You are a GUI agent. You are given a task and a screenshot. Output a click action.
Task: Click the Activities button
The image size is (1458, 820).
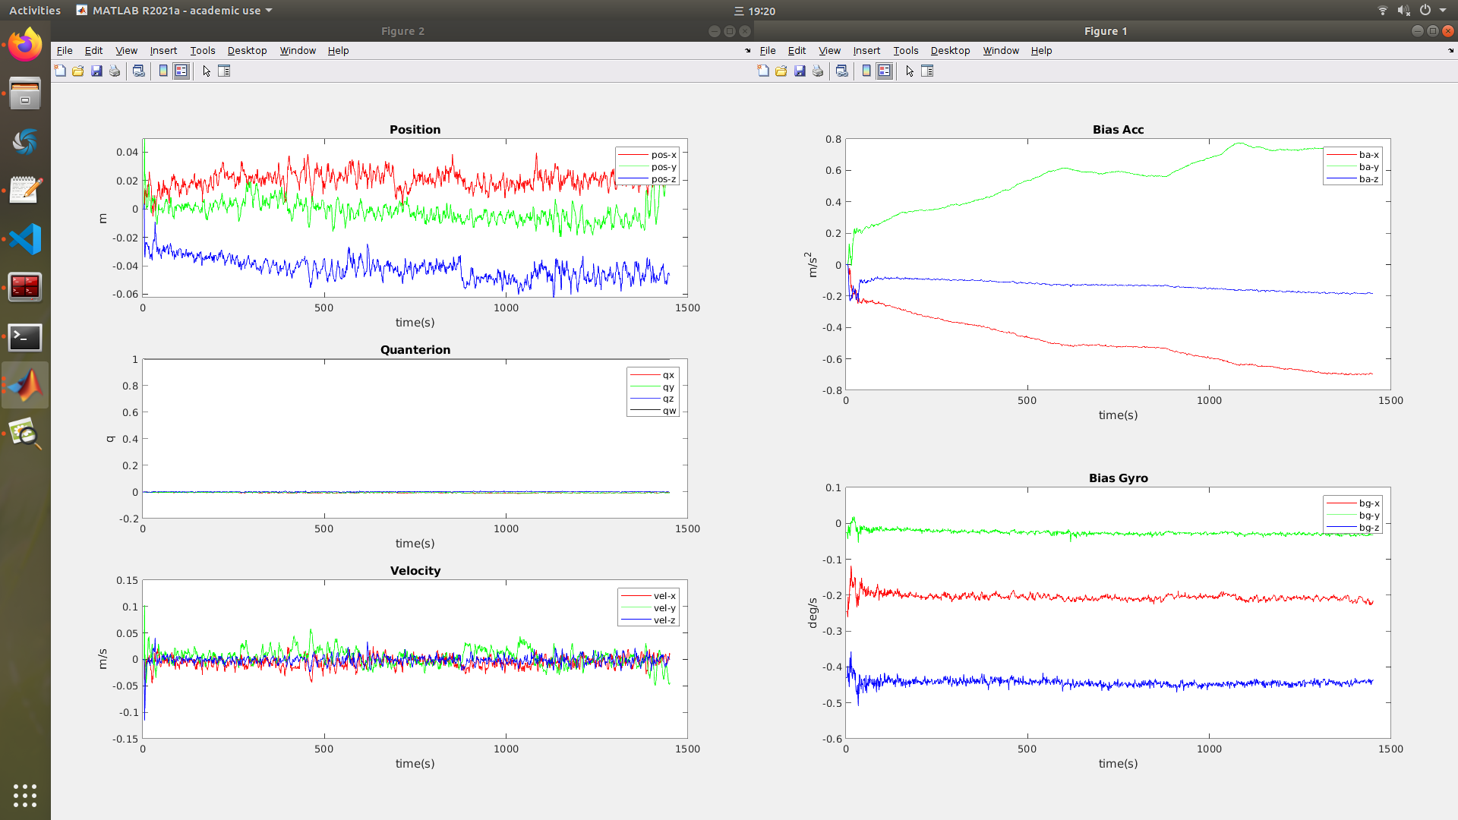pos(34,11)
